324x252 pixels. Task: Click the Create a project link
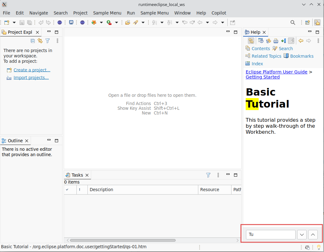pos(32,70)
